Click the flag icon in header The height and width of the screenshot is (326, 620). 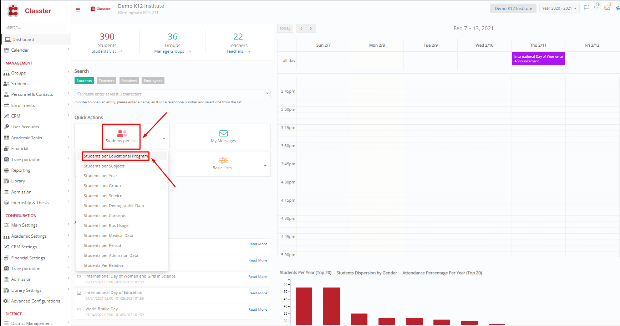click(x=586, y=7)
